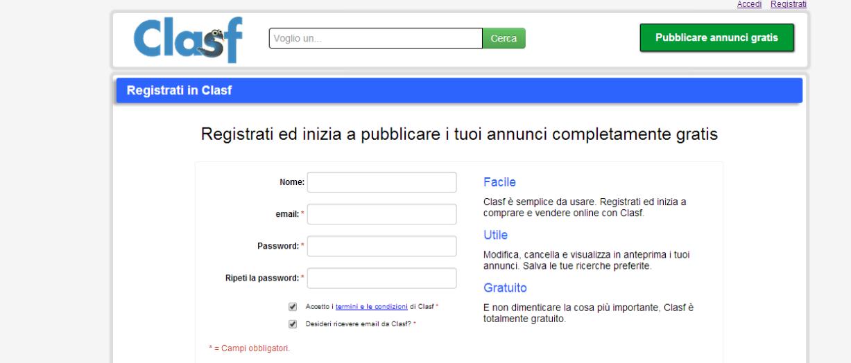Viewport: 851px width, 363px height.
Task: Focus the 'Voglio un...' search box
Action: click(375, 38)
